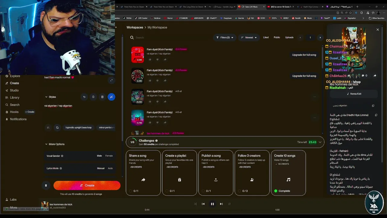Viewport: 387px width, 218px height.
Task: Open Library in the sidebar
Action: pos(12,97)
